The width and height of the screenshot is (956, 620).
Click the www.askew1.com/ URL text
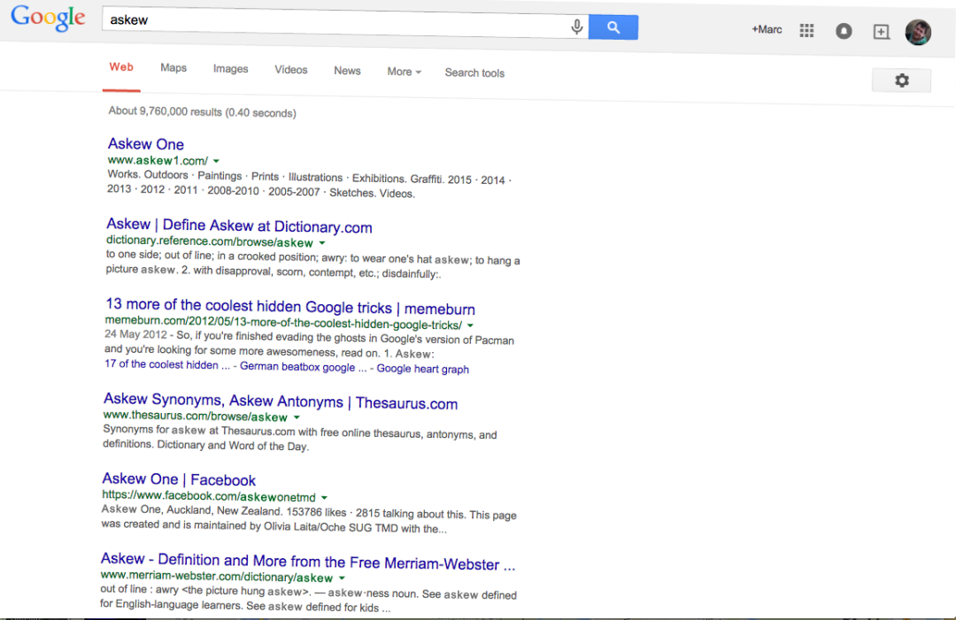coord(158,160)
